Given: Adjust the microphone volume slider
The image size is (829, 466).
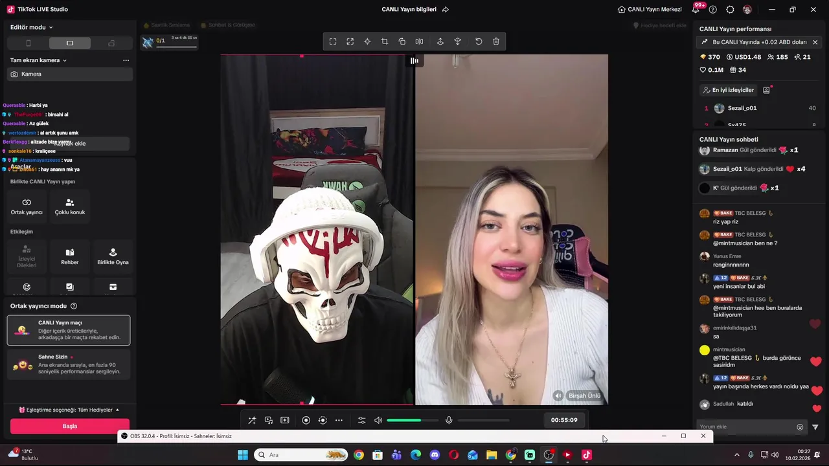Looking at the screenshot, I should click(483, 420).
